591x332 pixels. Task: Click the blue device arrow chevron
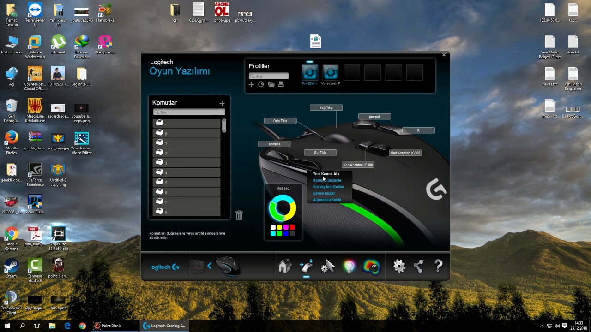pos(209,266)
